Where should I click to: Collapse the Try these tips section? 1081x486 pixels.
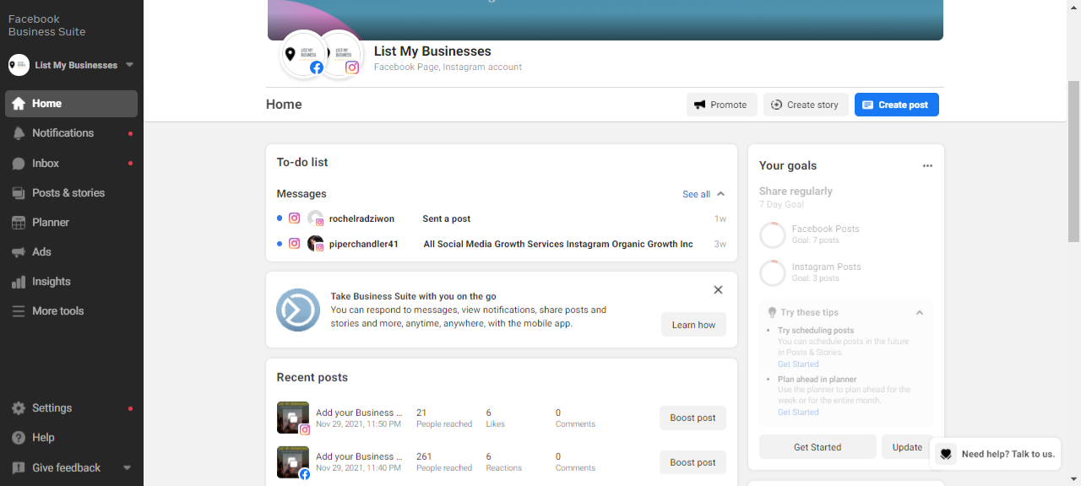pos(920,312)
